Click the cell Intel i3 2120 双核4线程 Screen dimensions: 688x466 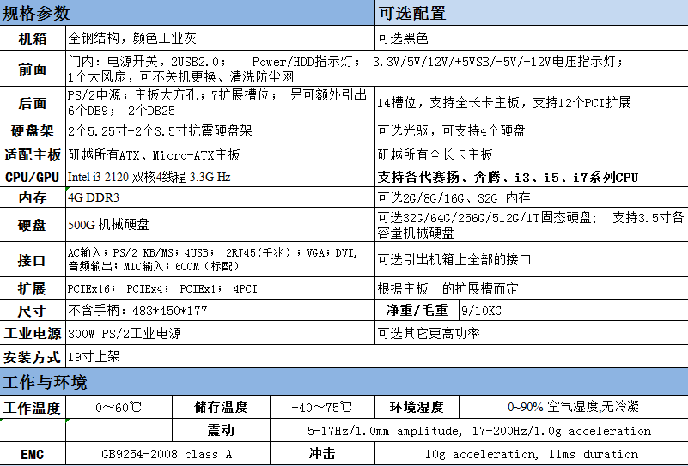click(220, 177)
